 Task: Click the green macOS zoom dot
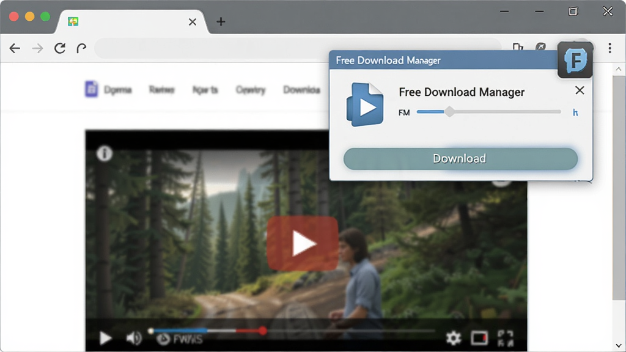(45, 16)
